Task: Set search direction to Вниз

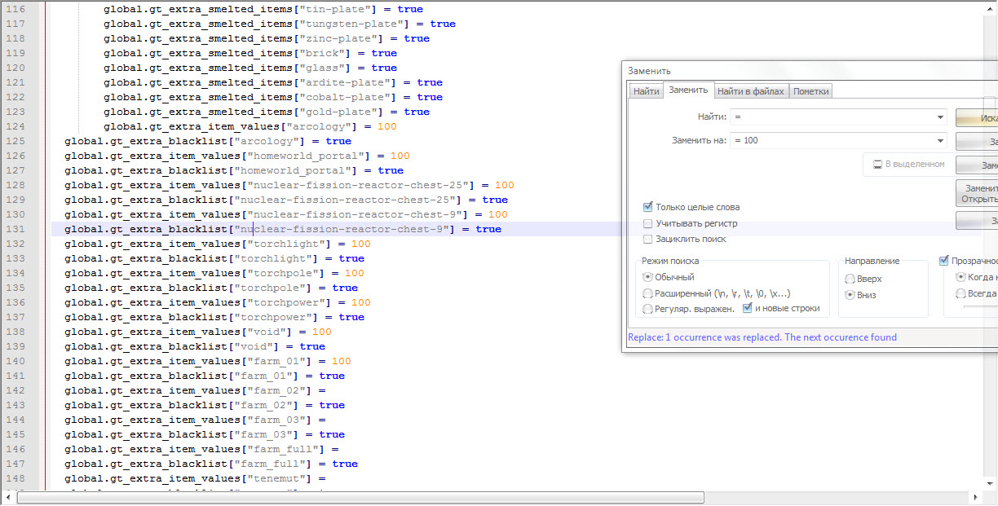Action: tap(850, 295)
